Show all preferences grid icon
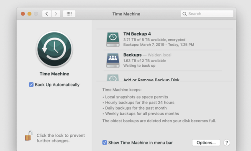Image resolution: width=251 pixels, height=151 pixels. [x=69, y=14]
